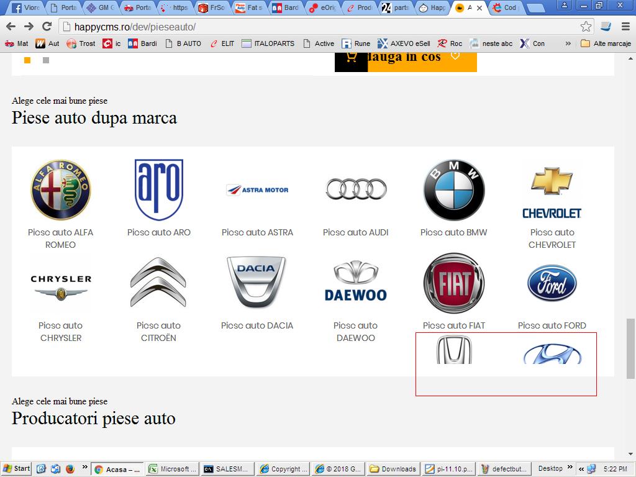Add to cart with the yellow button
Viewport: 636px width, 477px height.
pos(406,62)
